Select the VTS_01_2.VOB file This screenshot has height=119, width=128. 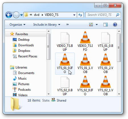click(106, 63)
